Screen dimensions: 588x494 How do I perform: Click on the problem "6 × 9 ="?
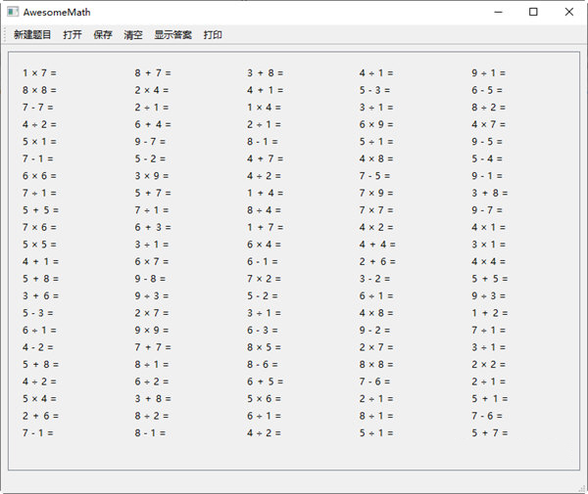point(376,124)
